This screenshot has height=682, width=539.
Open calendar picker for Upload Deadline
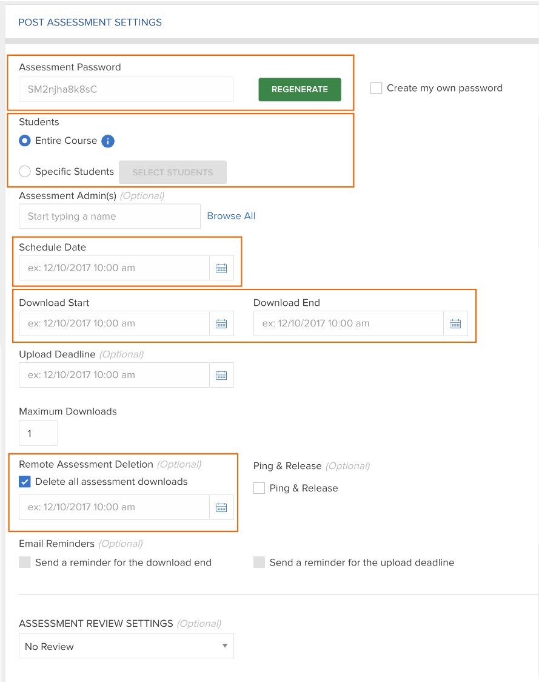click(x=221, y=375)
